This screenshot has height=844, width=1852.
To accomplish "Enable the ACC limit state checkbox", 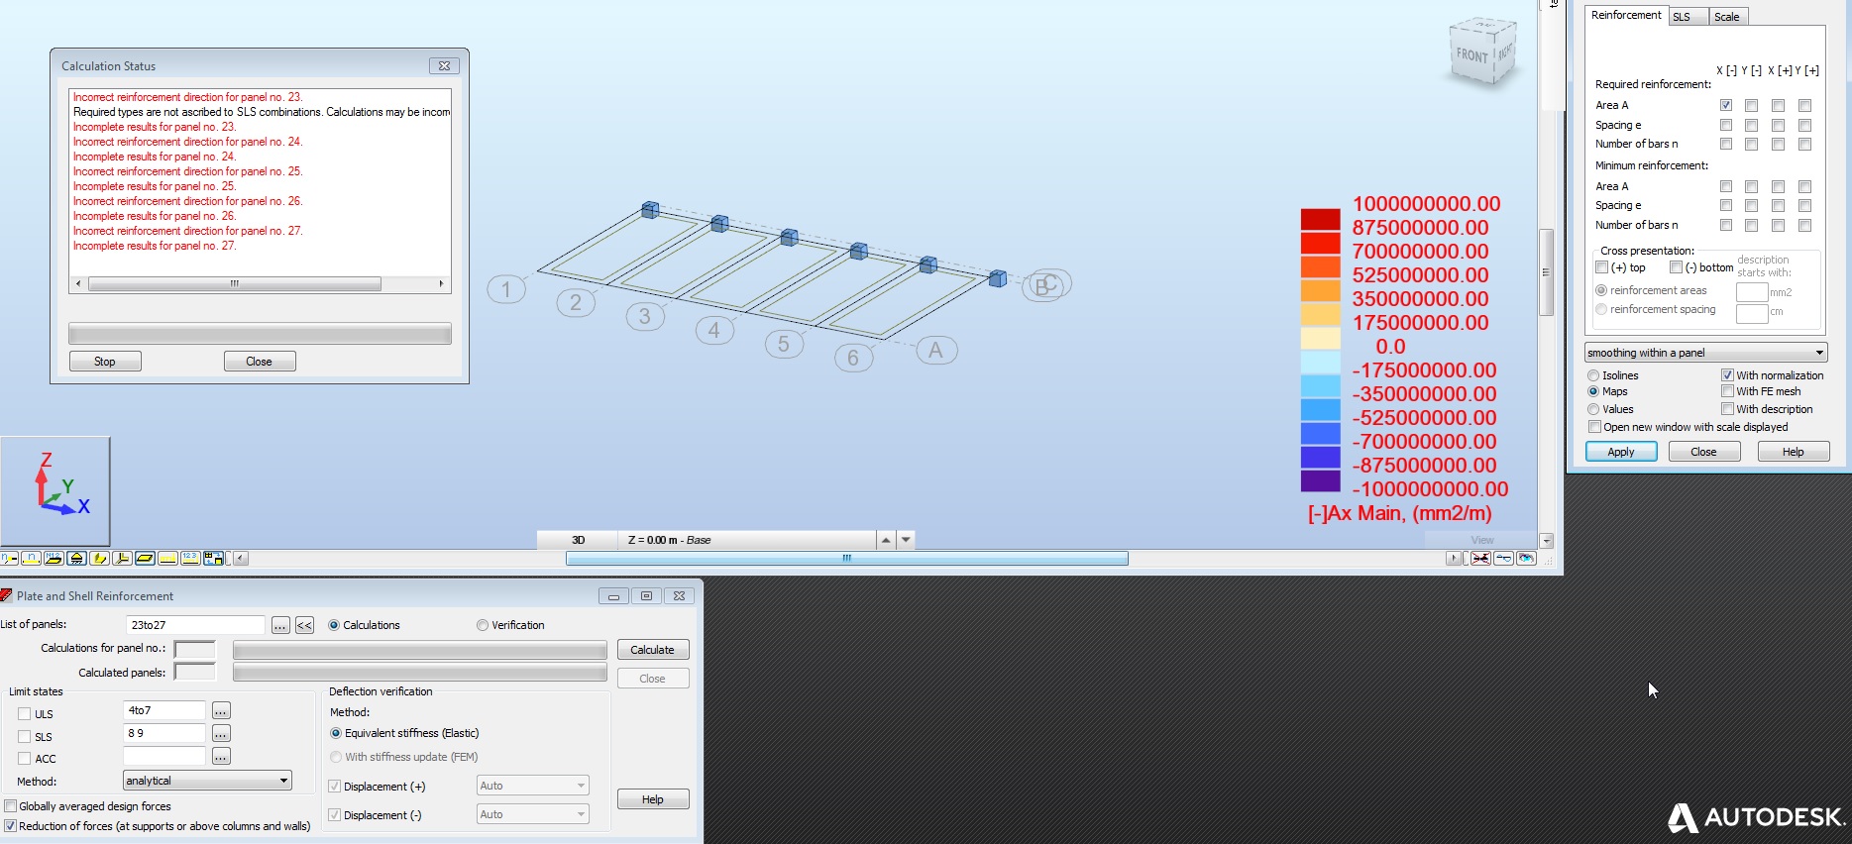I will (x=24, y=759).
